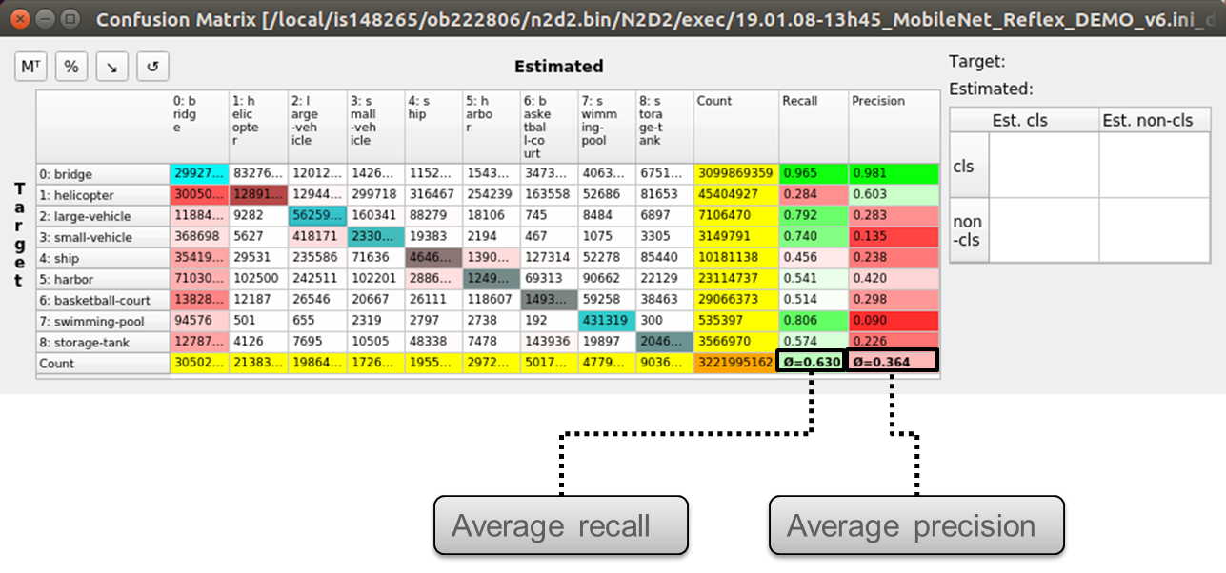This screenshot has width=1226, height=573.
Task: Click the Recall column header
Action: pos(814,127)
